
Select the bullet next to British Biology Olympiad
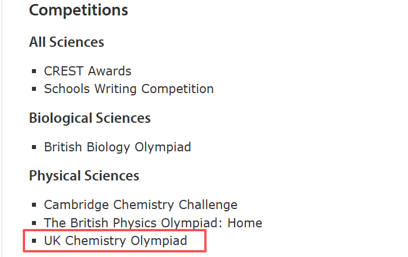point(34,148)
